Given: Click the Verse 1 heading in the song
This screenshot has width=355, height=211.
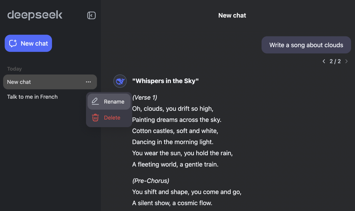Looking at the screenshot, I should tap(144, 97).
